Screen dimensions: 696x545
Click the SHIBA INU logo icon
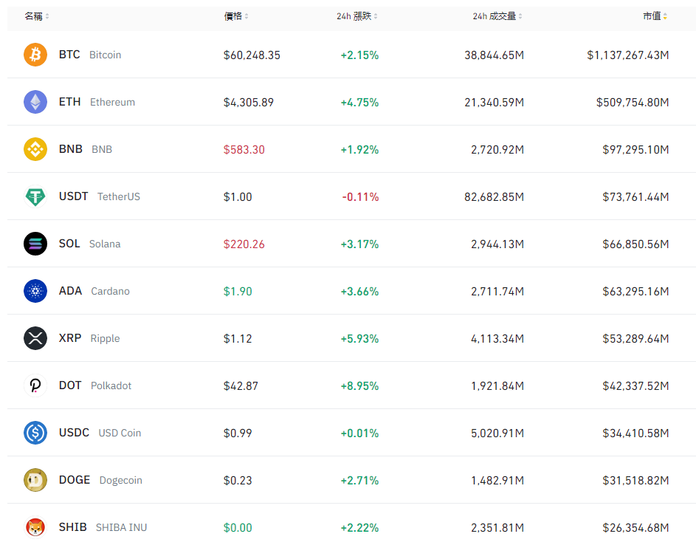[x=35, y=527]
